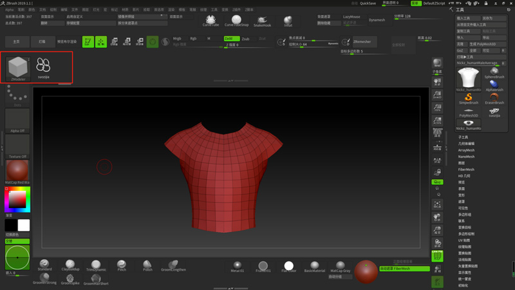
Task: Enable LazyMouse
Action: (351, 17)
